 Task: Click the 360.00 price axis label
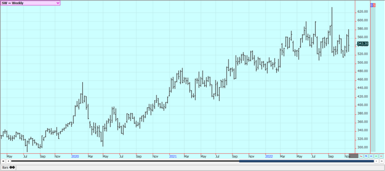362,122
